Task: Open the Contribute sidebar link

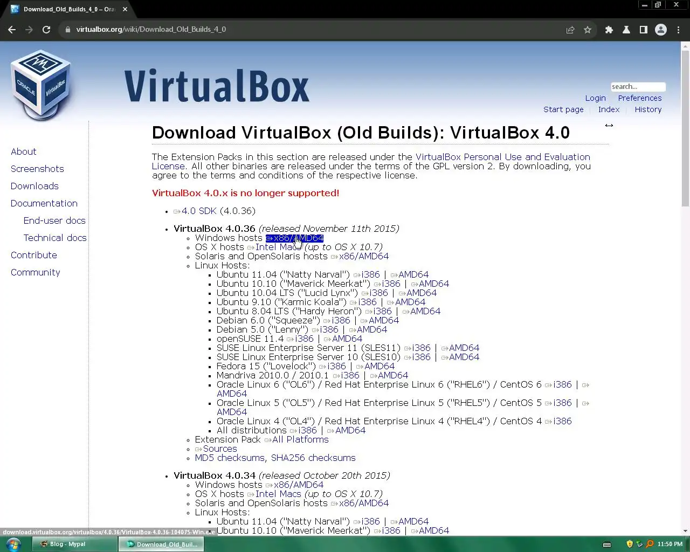Action: pyautogui.click(x=34, y=256)
